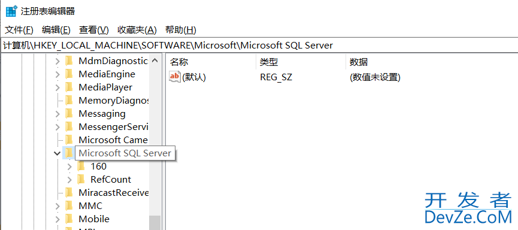Click the RefCount folder icon
This screenshot has height=230, width=518.
tap(81, 180)
